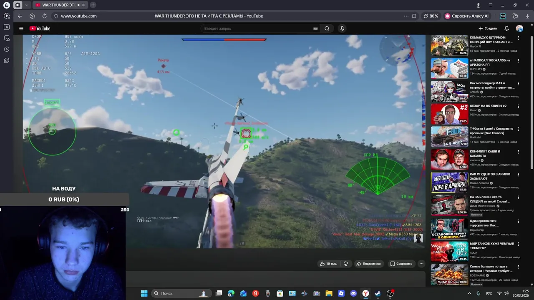Image resolution: width=534 pixels, height=300 pixels.
Task: Share the video with Поделиться
Action: pyautogui.click(x=368, y=264)
